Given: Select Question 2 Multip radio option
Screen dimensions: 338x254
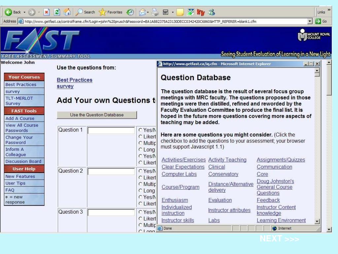Looking at the screenshot, I should pos(140,184).
